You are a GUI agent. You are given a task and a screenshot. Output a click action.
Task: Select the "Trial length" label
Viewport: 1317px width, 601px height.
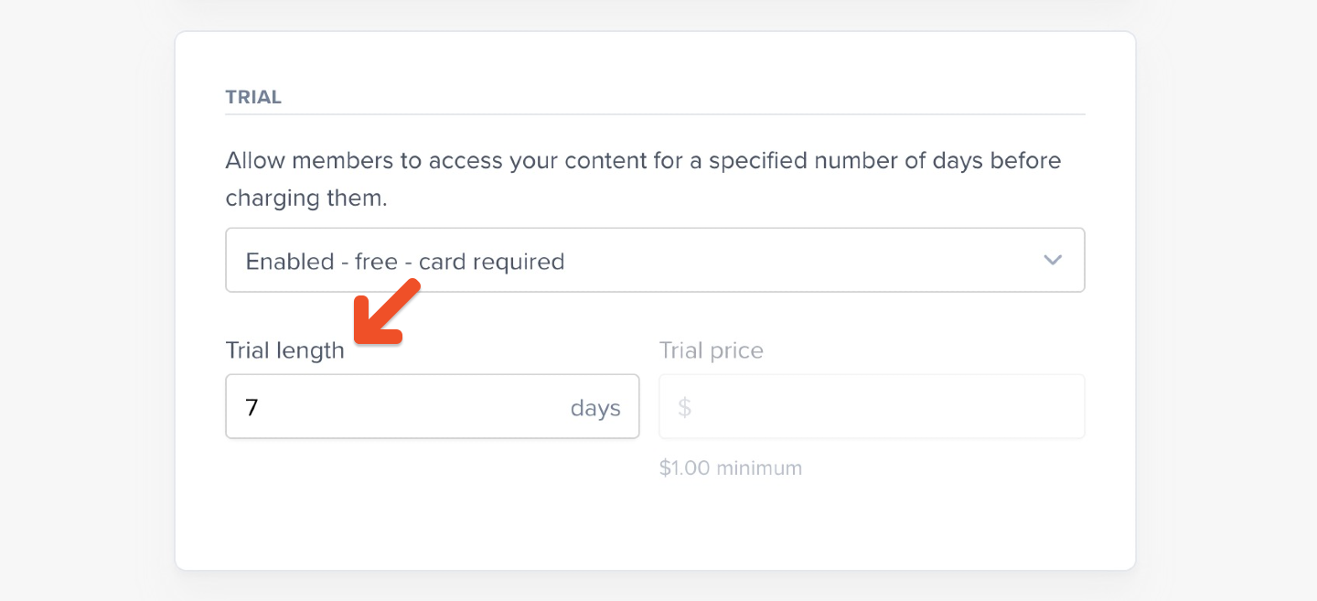(285, 350)
